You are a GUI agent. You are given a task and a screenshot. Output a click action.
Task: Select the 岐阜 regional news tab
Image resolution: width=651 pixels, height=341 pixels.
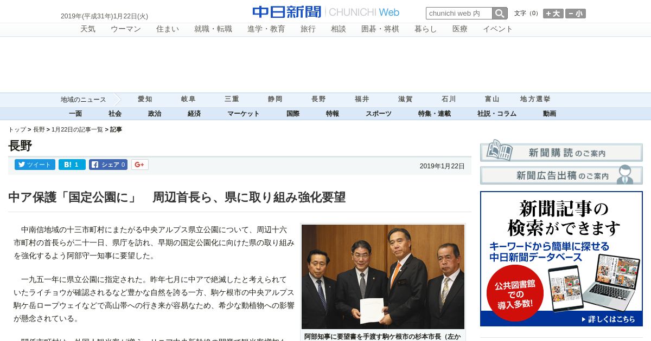click(x=188, y=100)
